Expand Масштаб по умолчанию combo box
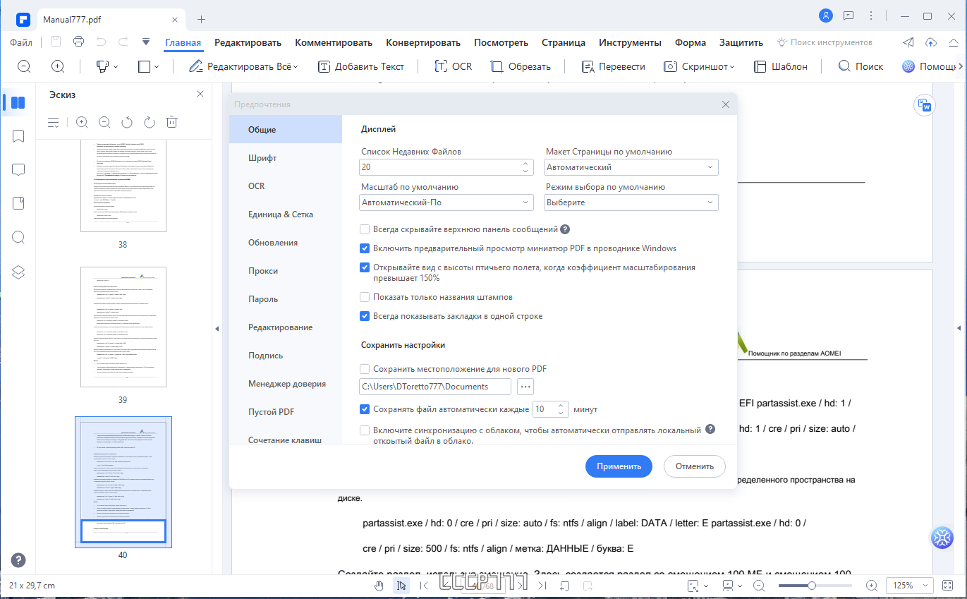The height and width of the screenshot is (599, 967). click(446, 202)
